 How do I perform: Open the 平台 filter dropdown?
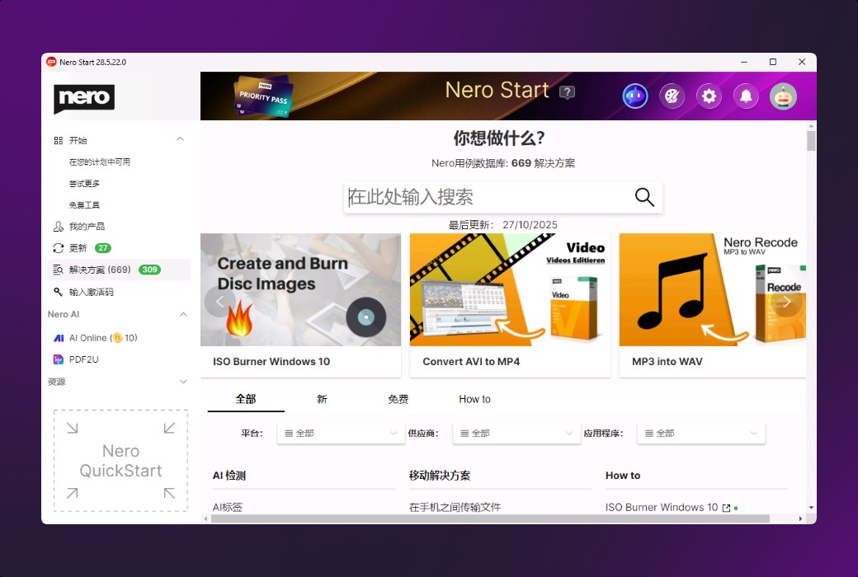point(340,432)
